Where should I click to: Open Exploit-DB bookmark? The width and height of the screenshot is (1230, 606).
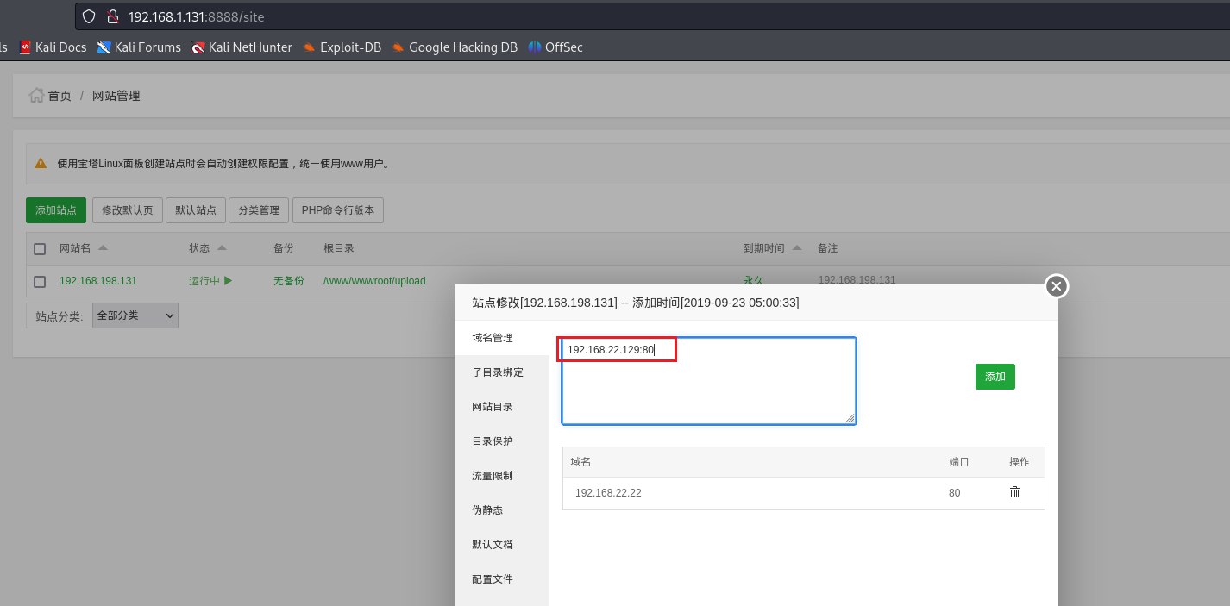[x=342, y=47]
